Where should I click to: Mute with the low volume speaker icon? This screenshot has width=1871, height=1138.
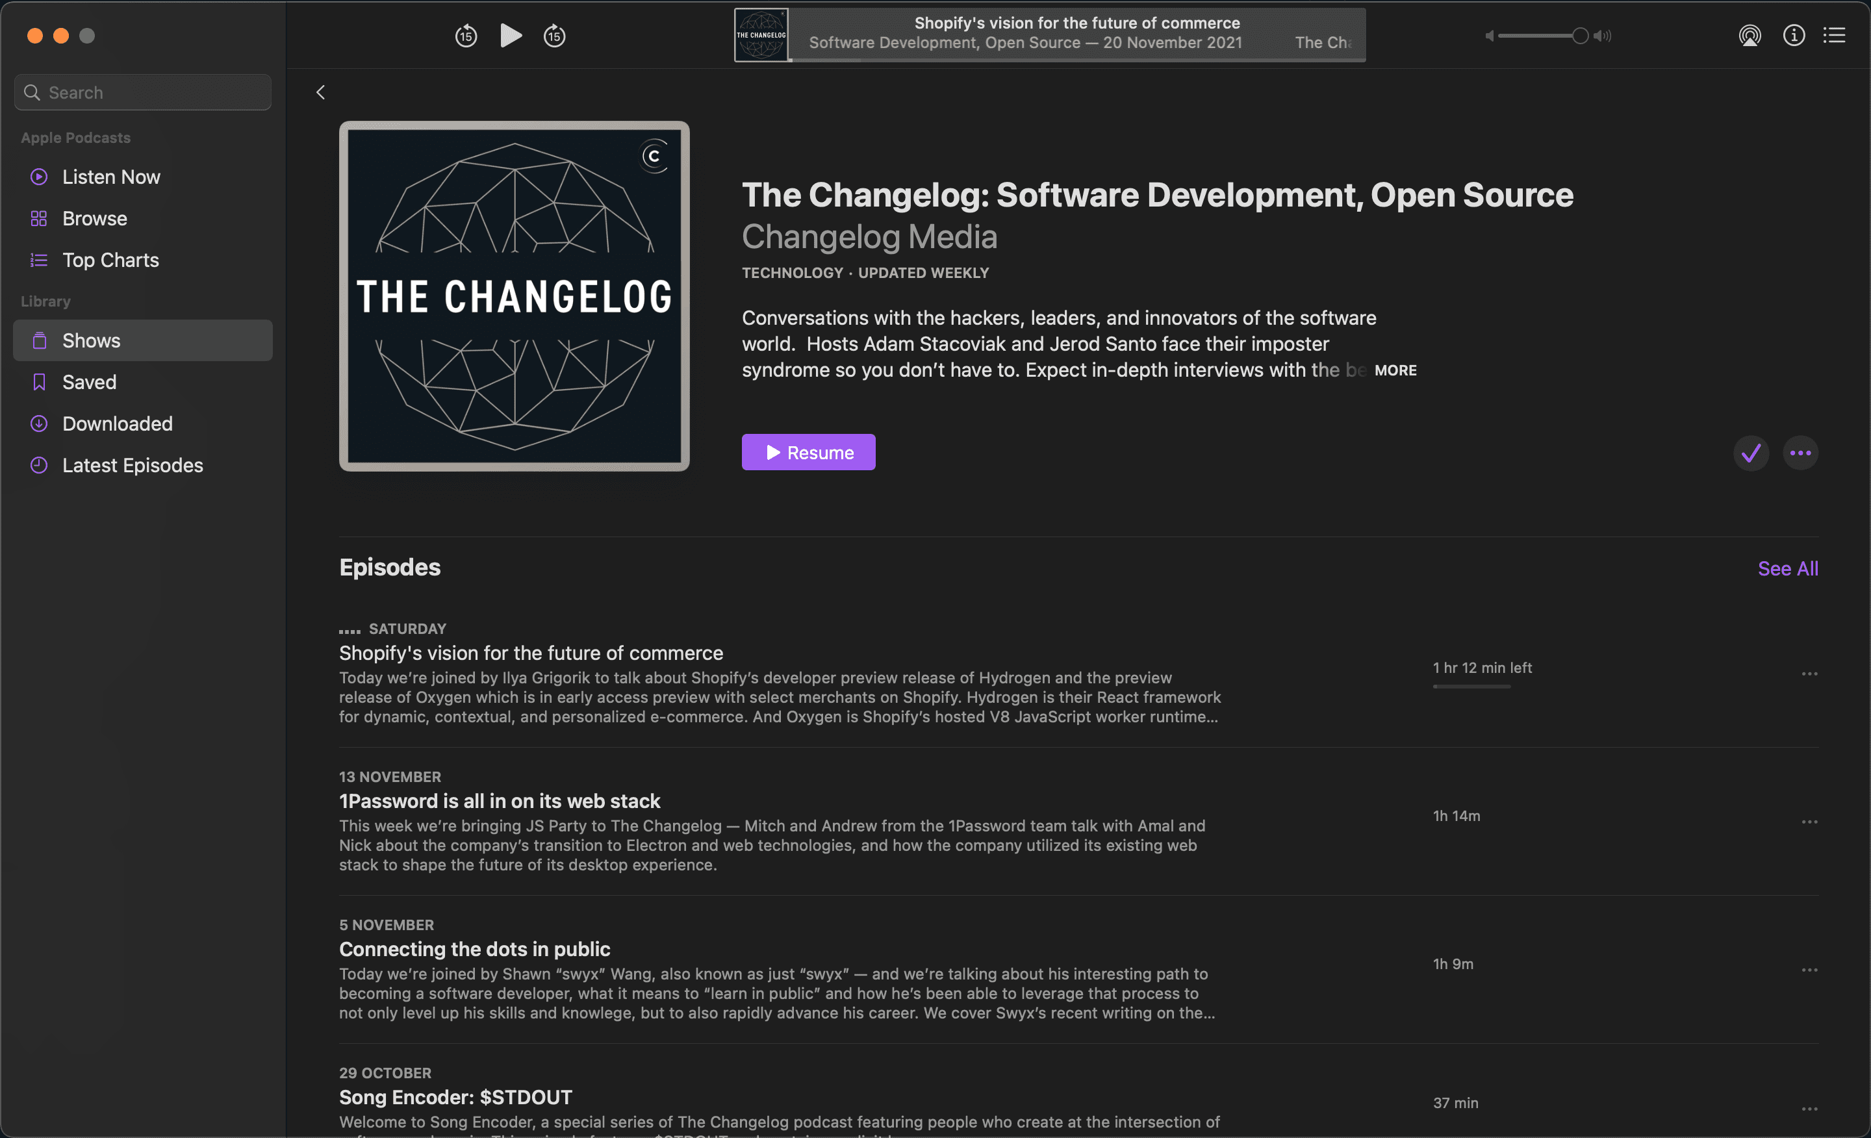pyautogui.click(x=1489, y=36)
